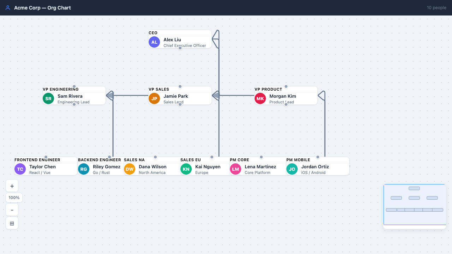Click Kai Nguyen's KN avatar badge
The width and height of the screenshot is (452, 254).
pos(186,169)
